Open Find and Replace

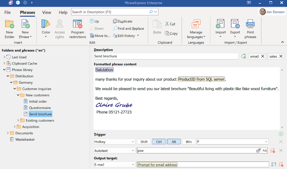tap(128, 28)
